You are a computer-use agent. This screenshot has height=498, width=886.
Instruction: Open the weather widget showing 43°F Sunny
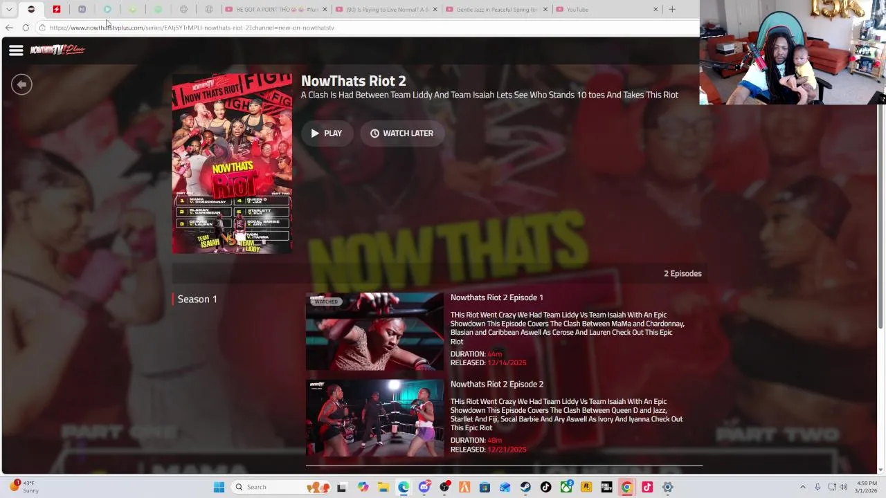(x=24, y=487)
